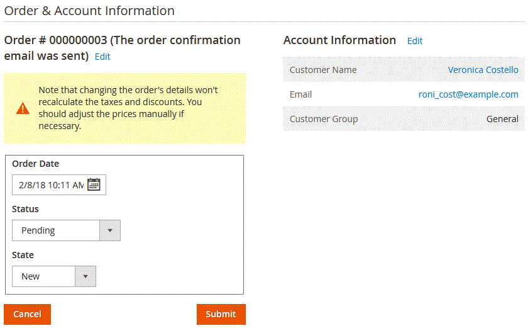Viewport: 528px width, 328px height.
Task: Click the Order Date field label
Action: coord(35,164)
